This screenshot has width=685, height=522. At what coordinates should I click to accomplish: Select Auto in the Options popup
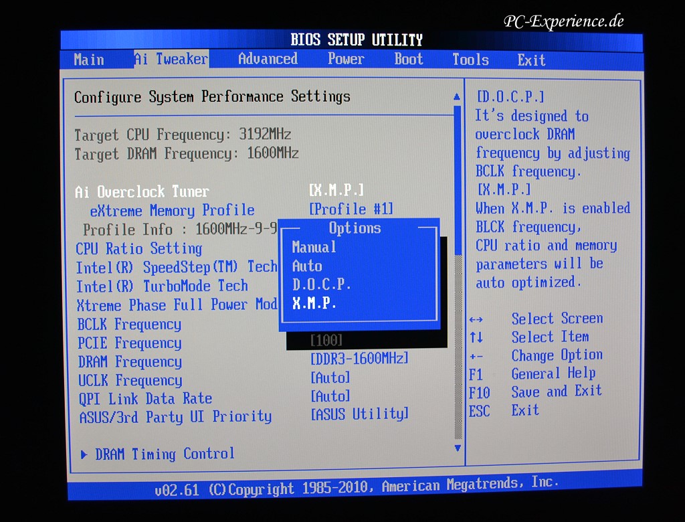pos(307,266)
